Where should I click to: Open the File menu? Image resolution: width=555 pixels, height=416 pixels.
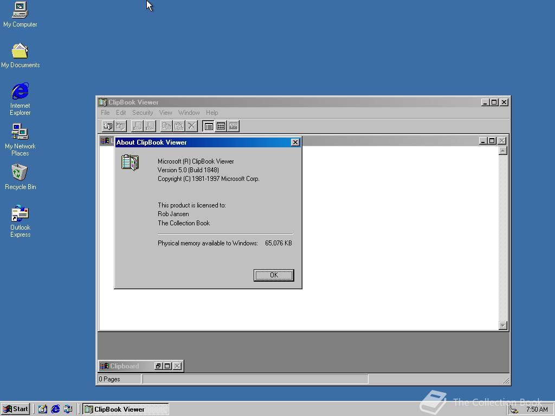click(105, 113)
